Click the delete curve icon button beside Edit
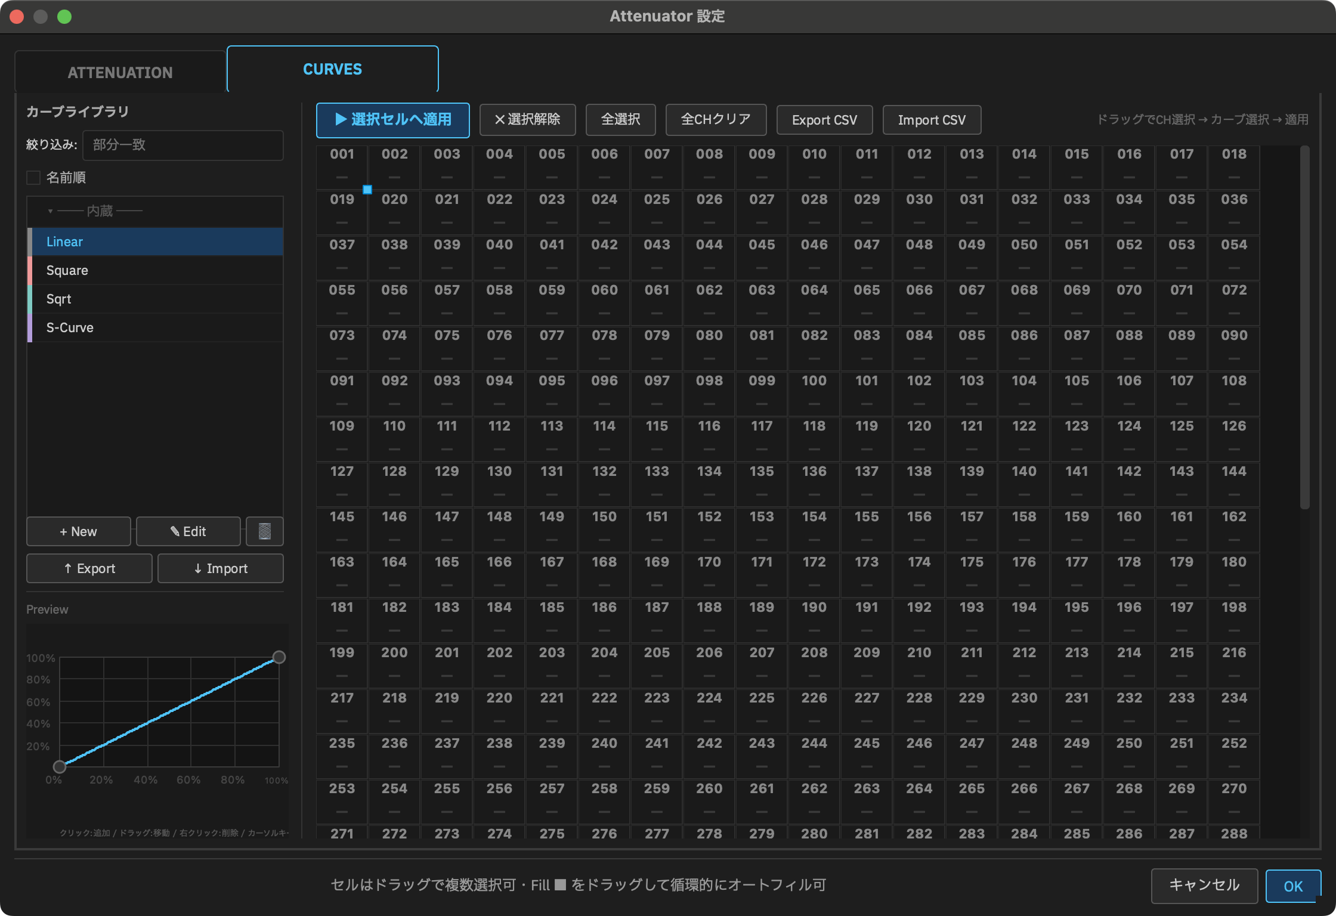Image resolution: width=1336 pixels, height=916 pixels. pos(264,531)
